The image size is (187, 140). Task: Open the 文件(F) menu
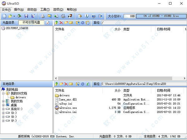coord(6,10)
